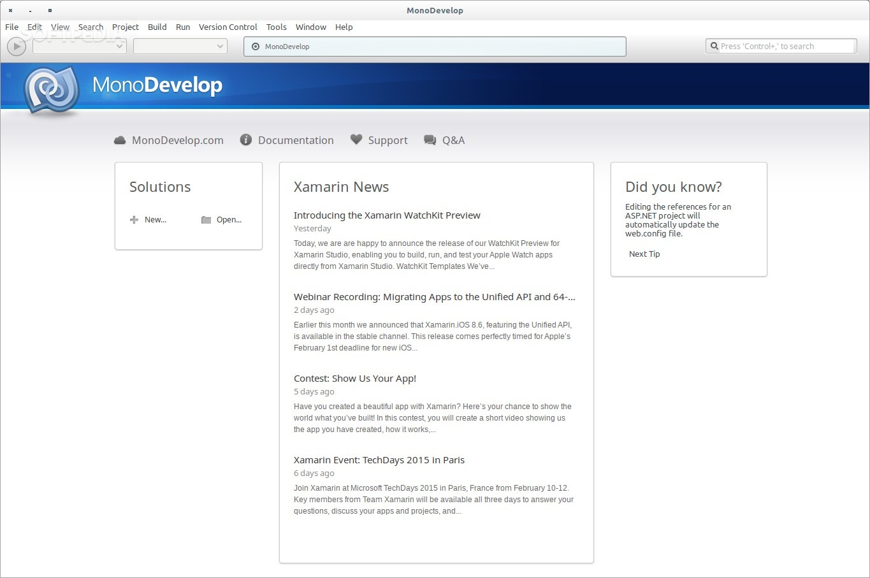Screen dimensions: 870x578
Task: Click the MonoDevelop logo icon
Action: coord(52,90)
